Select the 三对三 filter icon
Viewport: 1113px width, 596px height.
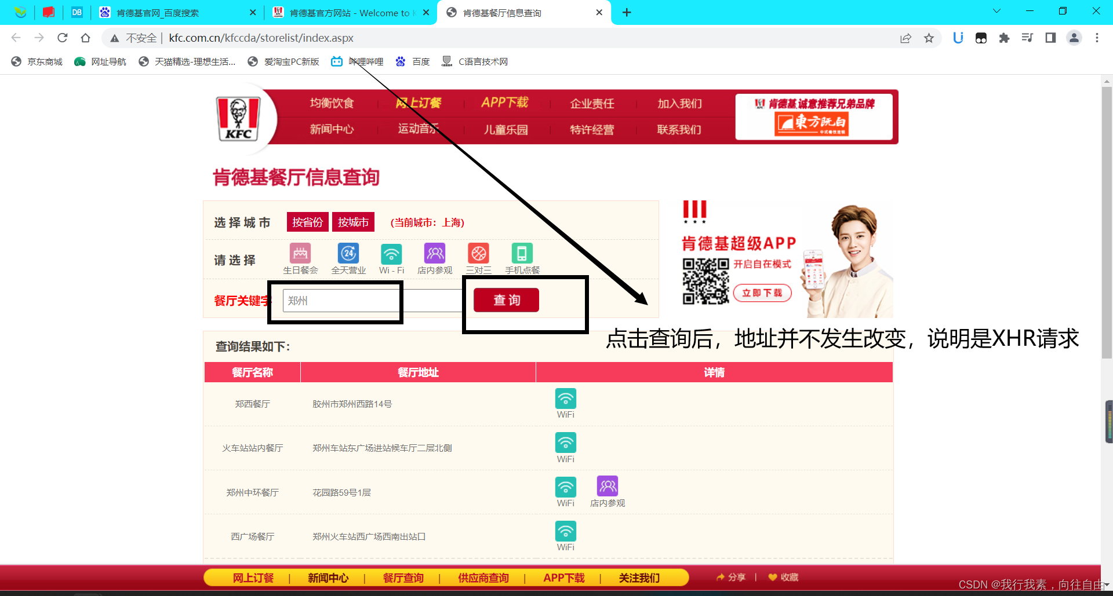[x=478, y=253]
